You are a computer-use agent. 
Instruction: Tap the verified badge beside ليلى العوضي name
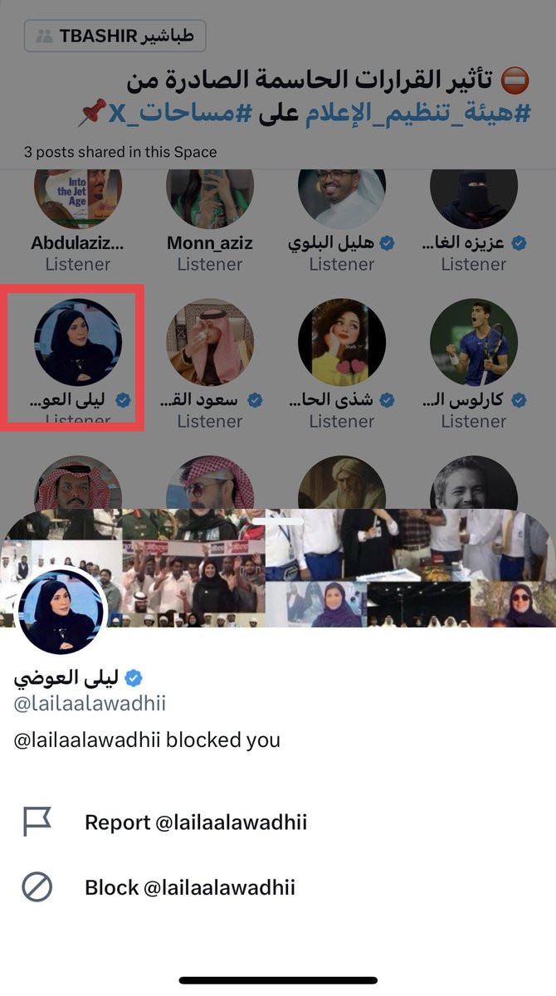[x=134, y=678]
